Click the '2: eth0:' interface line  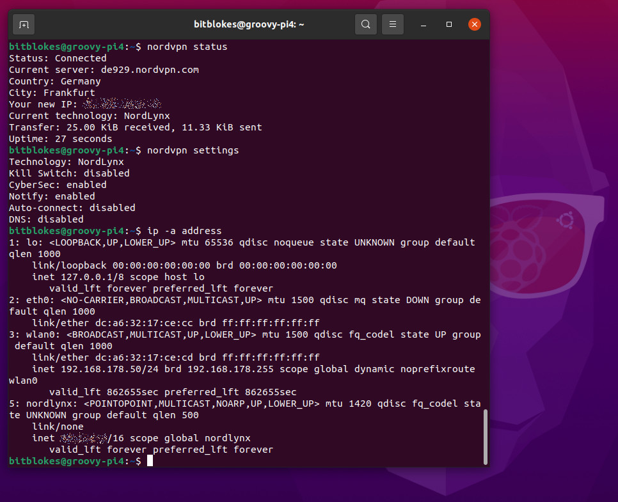click(x=245, y=306)
